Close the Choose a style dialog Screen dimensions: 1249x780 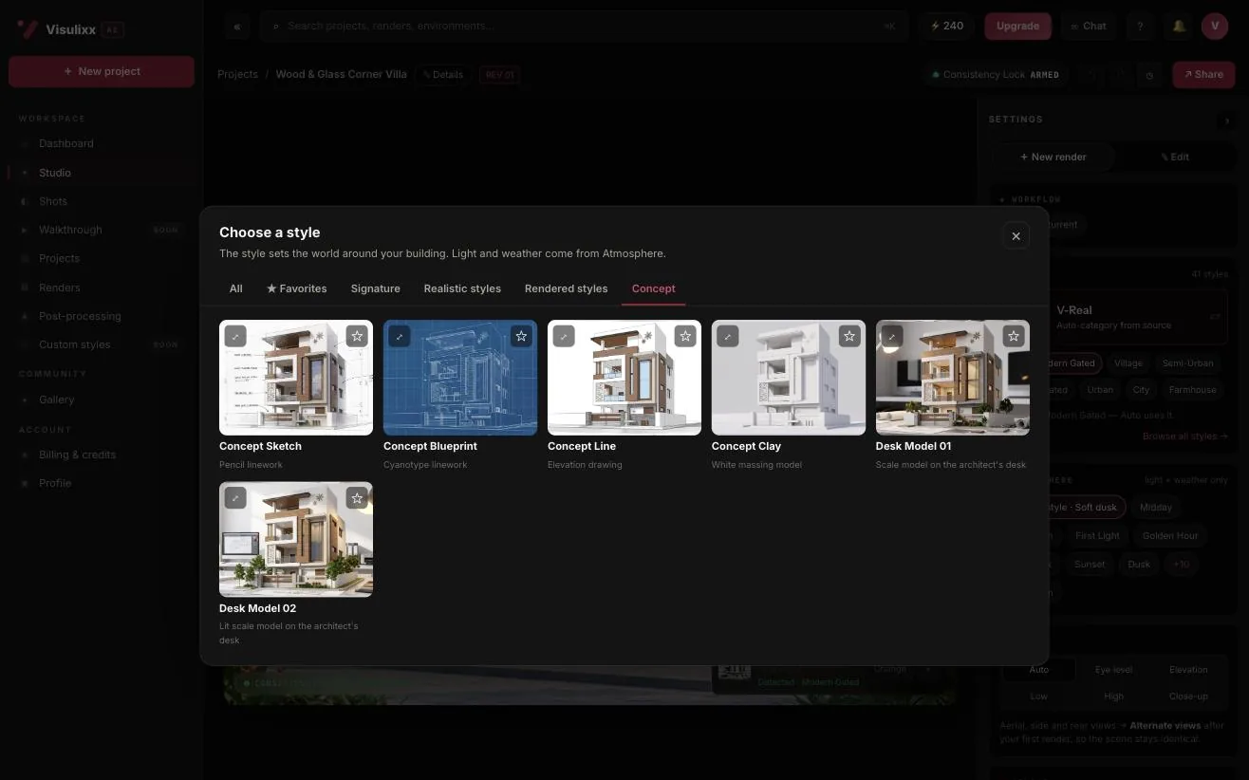coord(1016,236)
